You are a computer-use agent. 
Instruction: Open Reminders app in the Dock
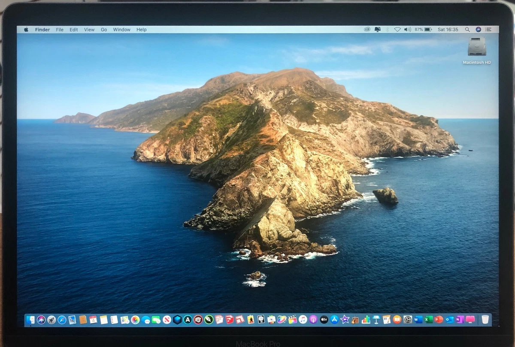tap(114, 320)
